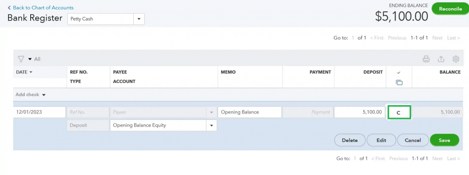
Task: Open Opening Balance Equity account dropdown arrow
Action: point(212,125)
